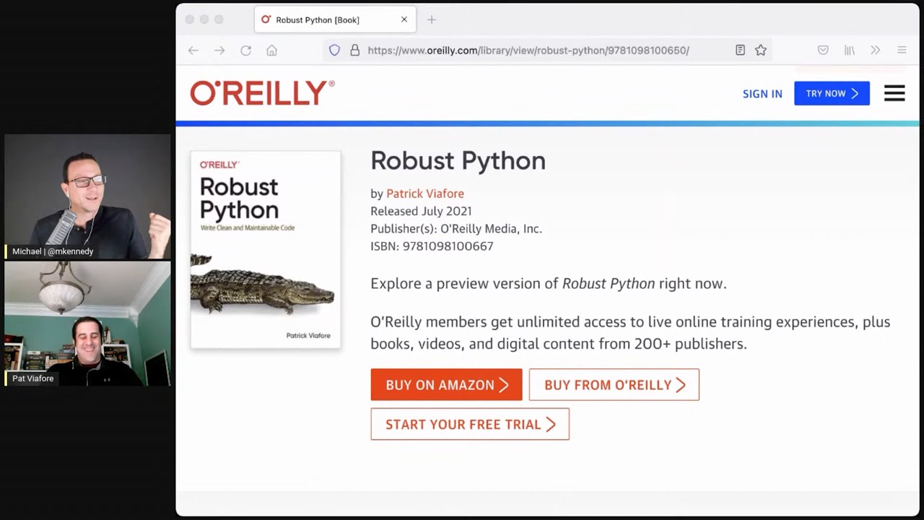Open the Firefox application menu
Viewport: 924px width, 520px height.
tap(902, 51)
